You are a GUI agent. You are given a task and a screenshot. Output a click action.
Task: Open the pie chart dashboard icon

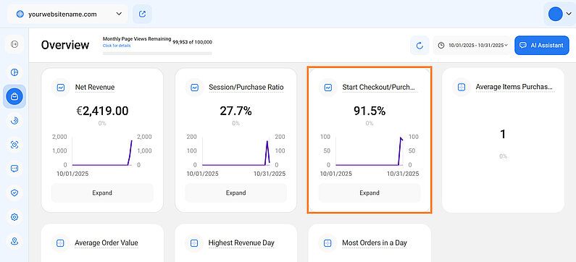(x=14, y=72)
